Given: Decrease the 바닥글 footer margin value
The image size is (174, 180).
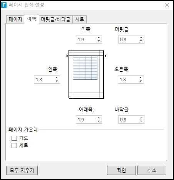Looking at the screenshot, I should point(141,121).
